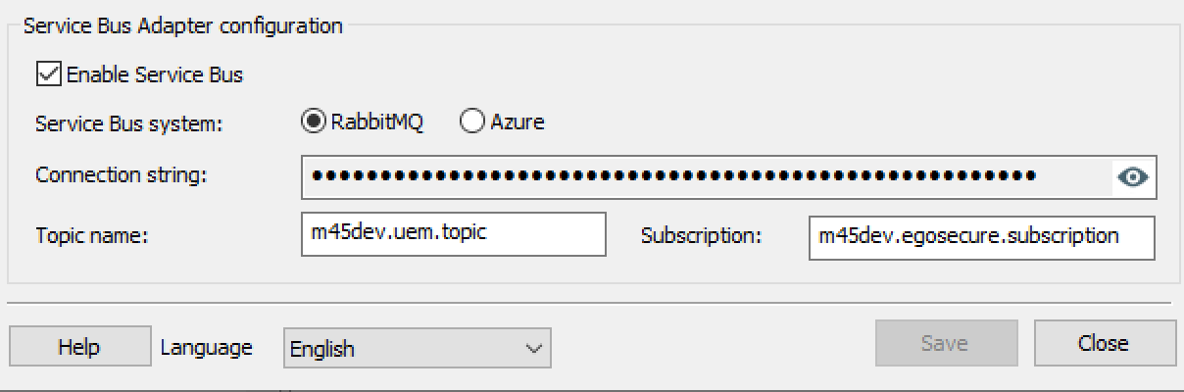
Task: Choose the Azure radio button circle
Action: click(x=472, y=122)
